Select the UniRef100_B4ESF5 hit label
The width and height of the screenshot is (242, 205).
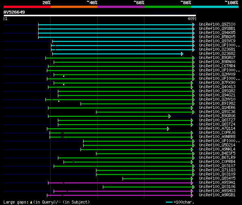point(217,154)
